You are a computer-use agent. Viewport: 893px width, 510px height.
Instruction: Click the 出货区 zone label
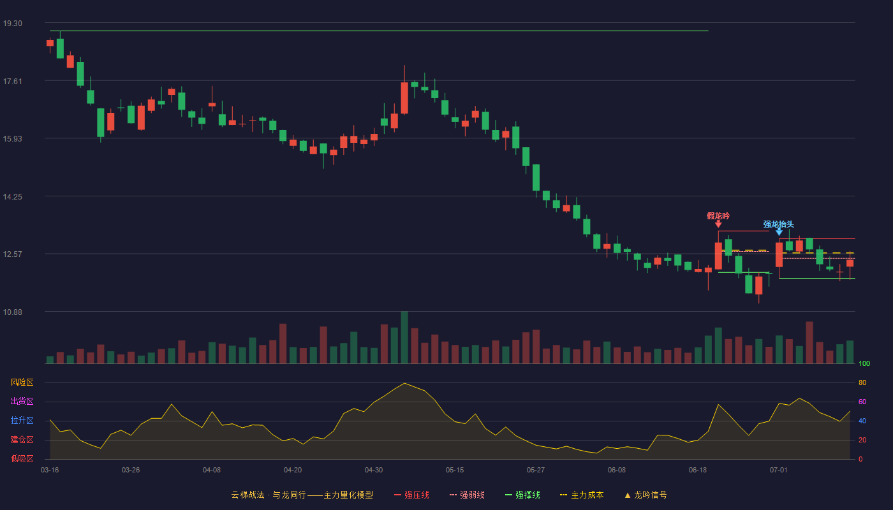tap(22, 402)
